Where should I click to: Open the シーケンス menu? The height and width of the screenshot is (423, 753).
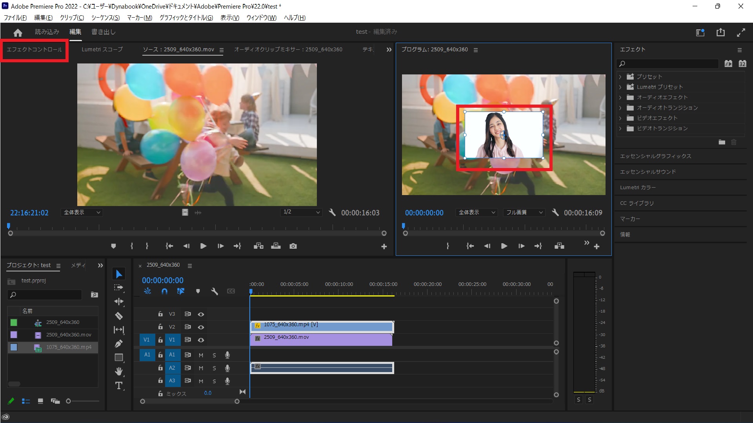point(105,18)
